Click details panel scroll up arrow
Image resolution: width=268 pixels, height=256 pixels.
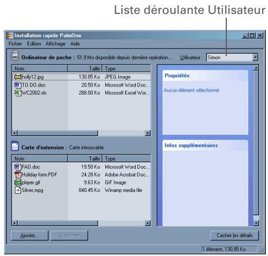pyautogui.click(x=256, y=68)
